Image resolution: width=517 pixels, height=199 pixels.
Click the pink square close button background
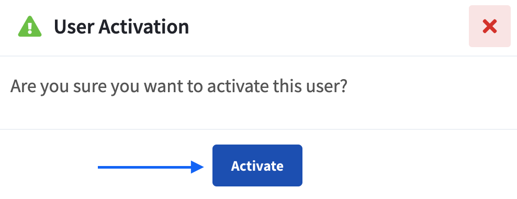click(490, 26)
